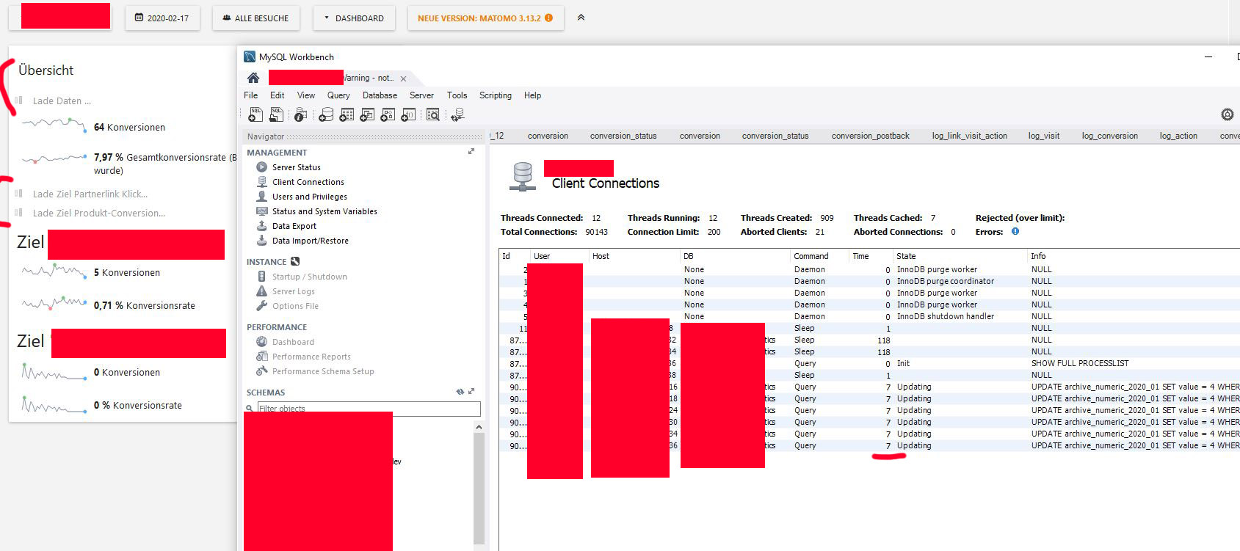This screenshot has width=1240, height=551.
Task: Switch to the log_action tab
Action: pyautogui.click(x=1178, y=136)
